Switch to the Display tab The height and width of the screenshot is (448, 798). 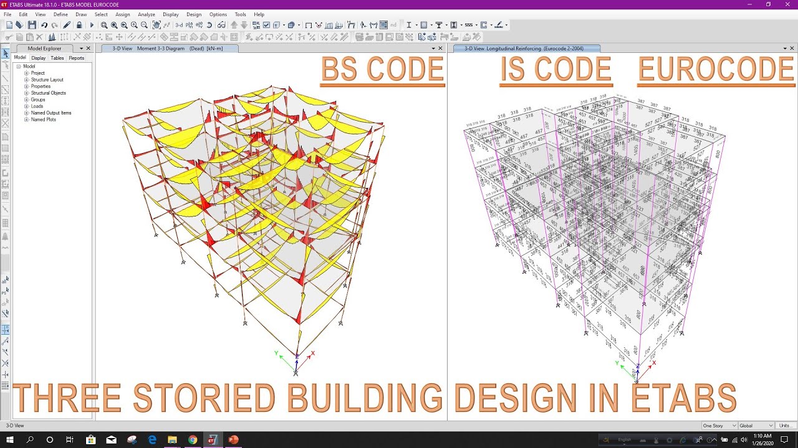coord(39,58)
